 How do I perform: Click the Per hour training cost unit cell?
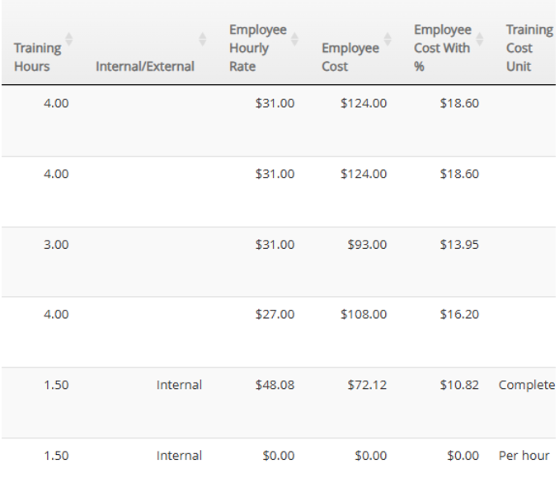coord(524,456)
